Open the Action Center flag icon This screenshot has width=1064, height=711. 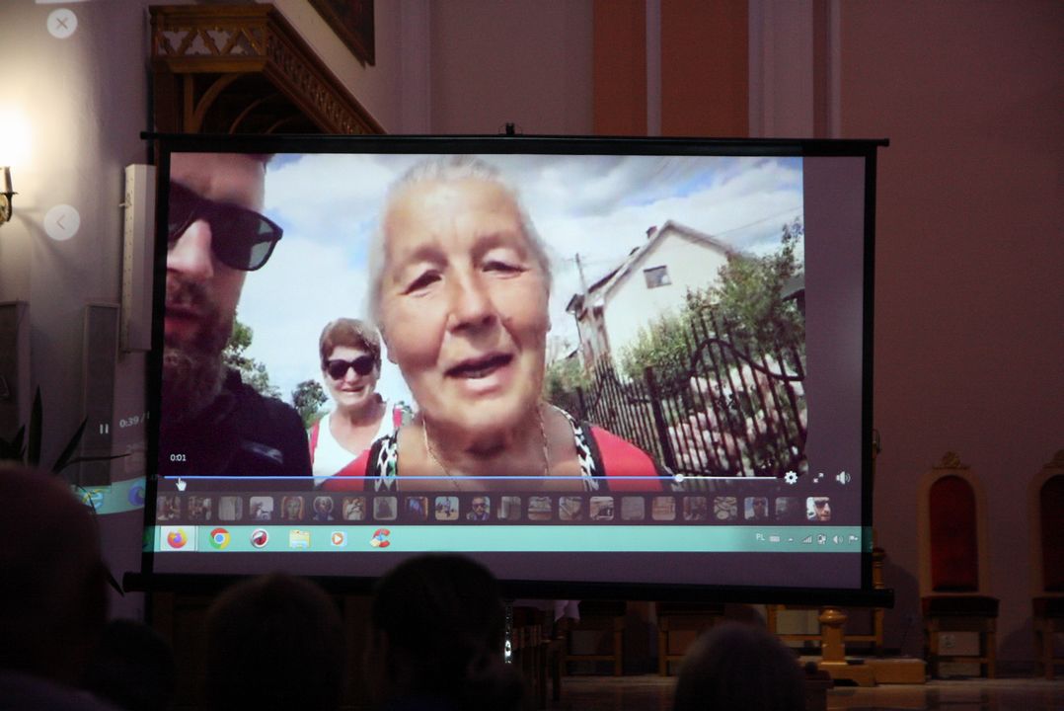tap(852, 538)
